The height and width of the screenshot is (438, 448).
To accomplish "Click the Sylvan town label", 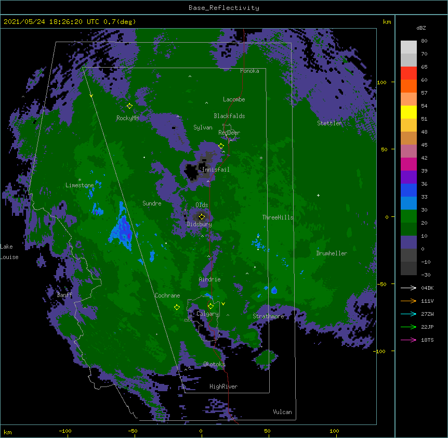I will [203, 127].
